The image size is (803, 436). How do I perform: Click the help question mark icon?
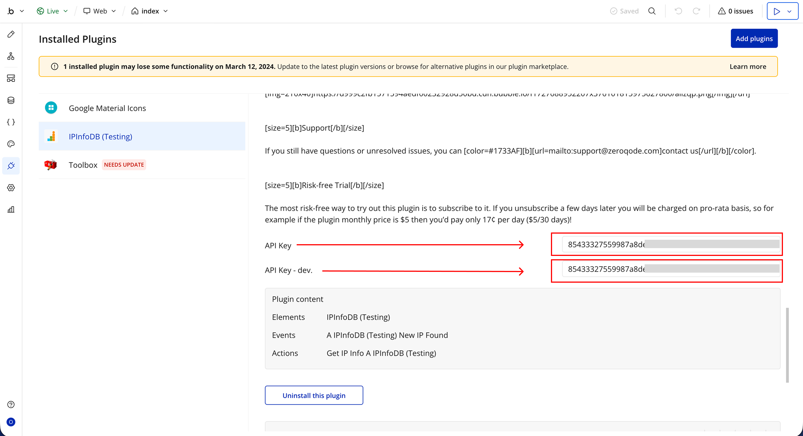11,404
